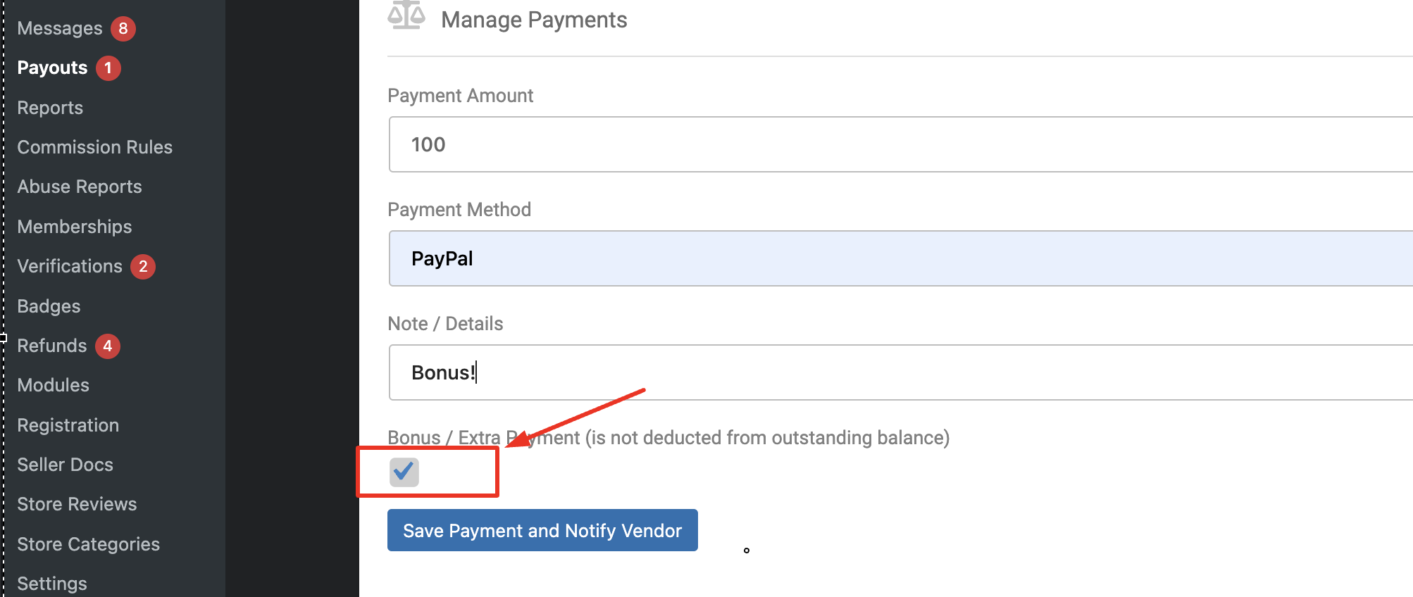Image resolution: width=1413 pixels, height=597 pixels.
Task: Open Modules page
Action: pos(54,385)
